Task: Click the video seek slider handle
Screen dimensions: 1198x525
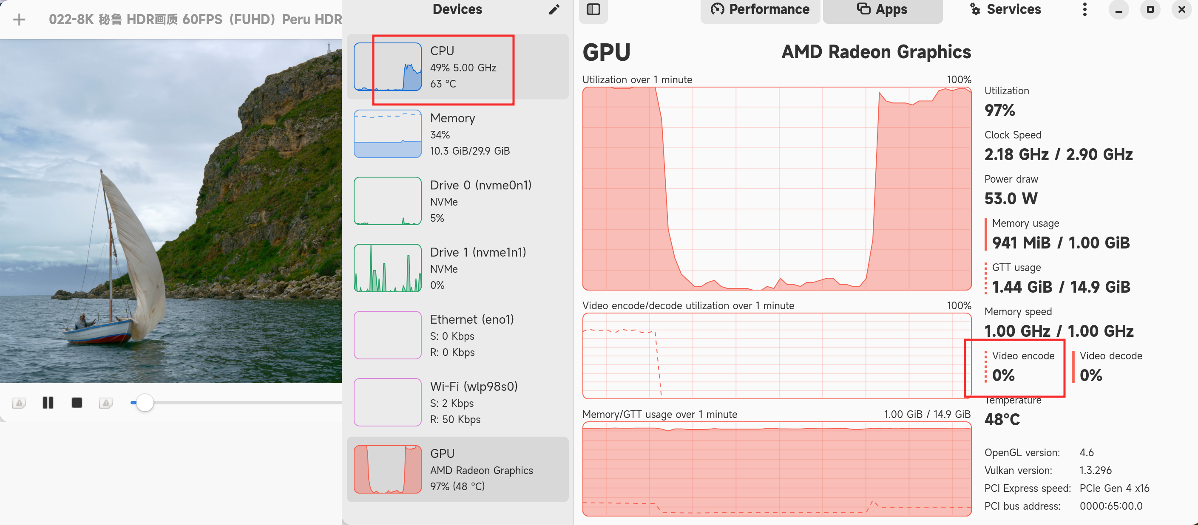Action: [145, 402]
